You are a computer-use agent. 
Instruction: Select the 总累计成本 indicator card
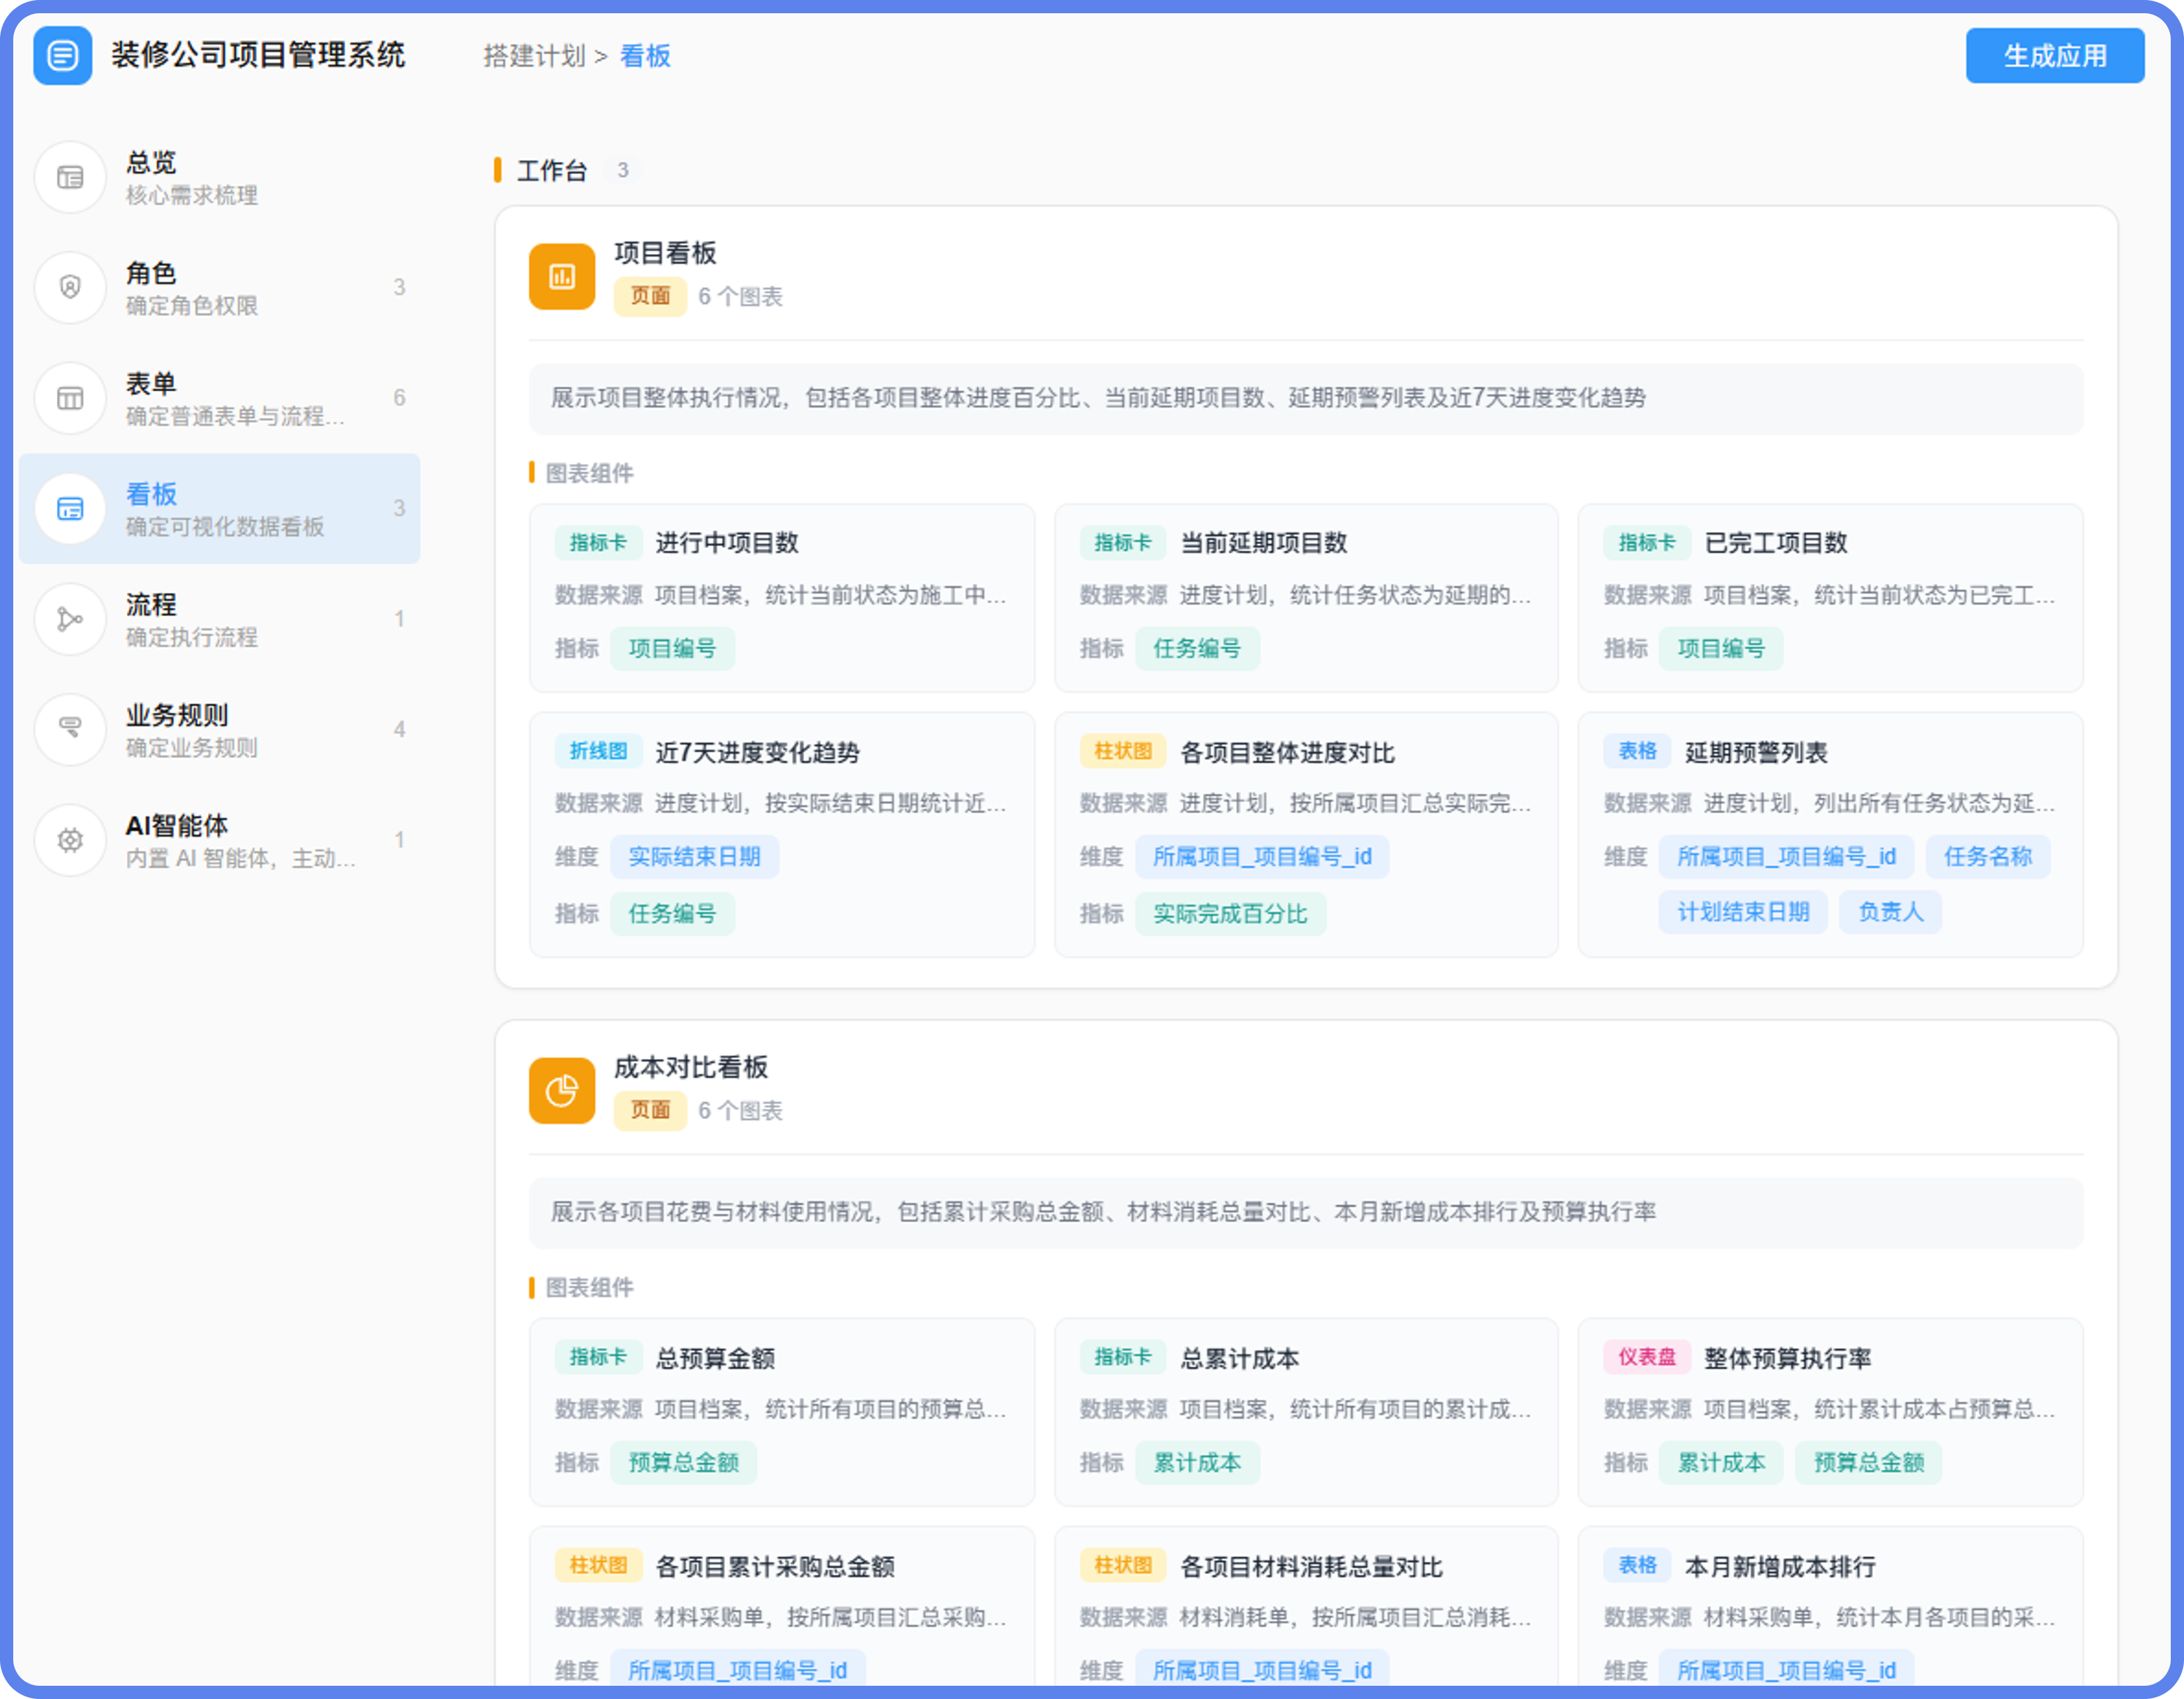pyautogui.click(x=1306, y=1411)
